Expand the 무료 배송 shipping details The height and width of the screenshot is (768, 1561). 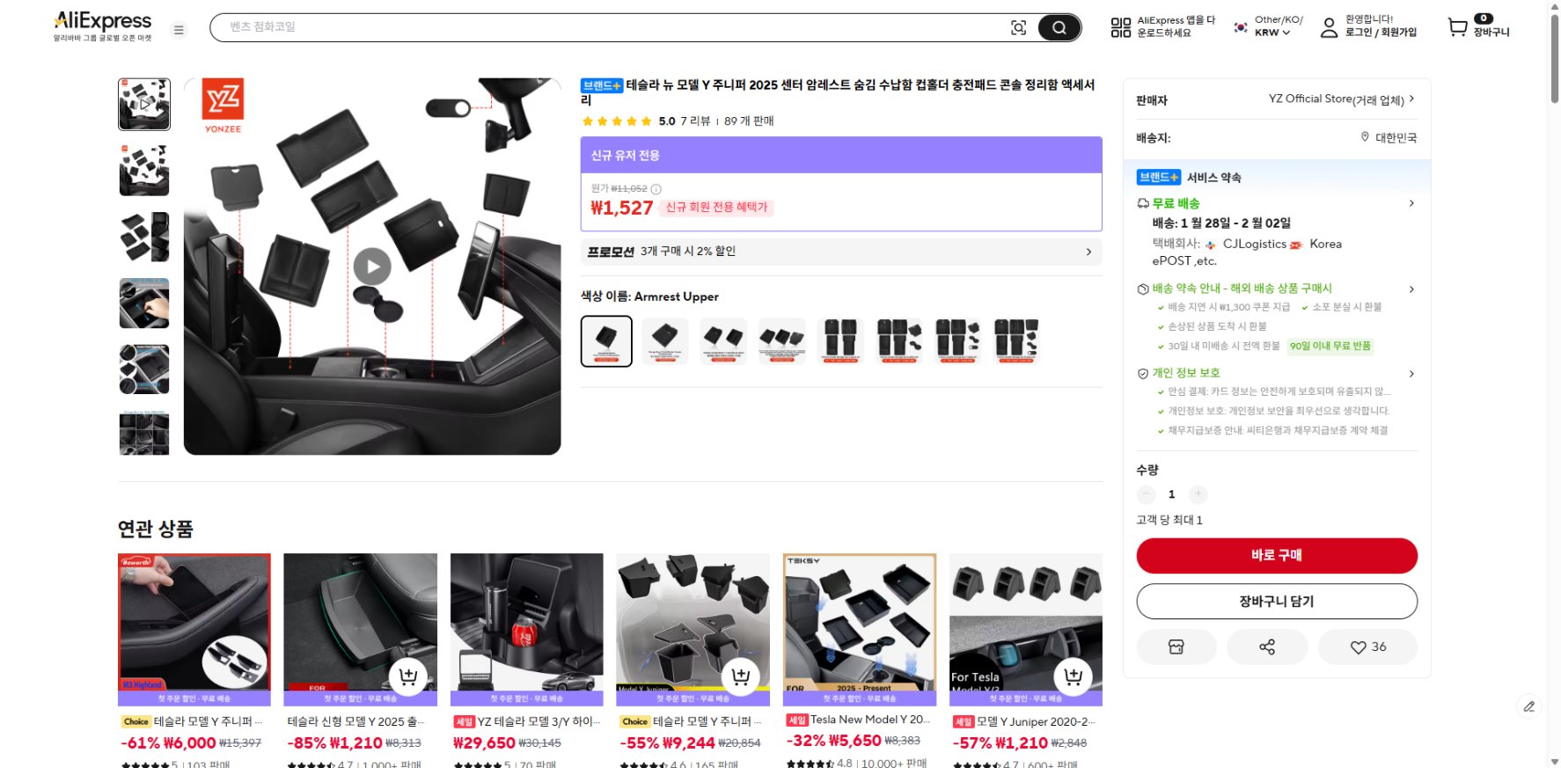pos(1277,203)
